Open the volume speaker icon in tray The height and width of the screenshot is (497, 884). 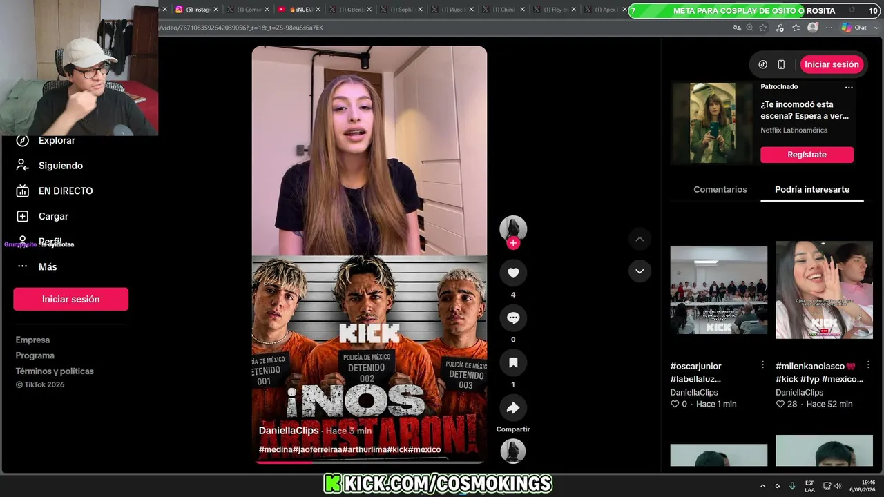(x=838, y=486)
